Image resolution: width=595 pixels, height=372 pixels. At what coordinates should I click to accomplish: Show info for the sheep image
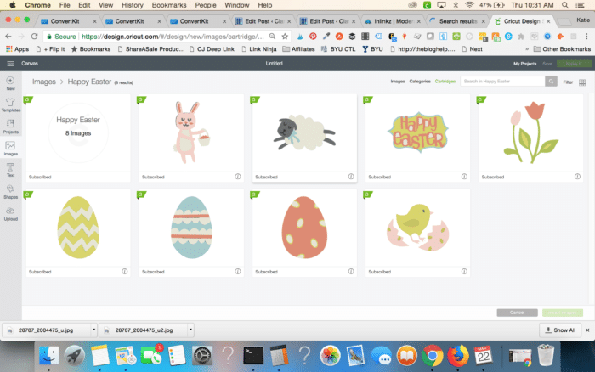tap(351, 177)
